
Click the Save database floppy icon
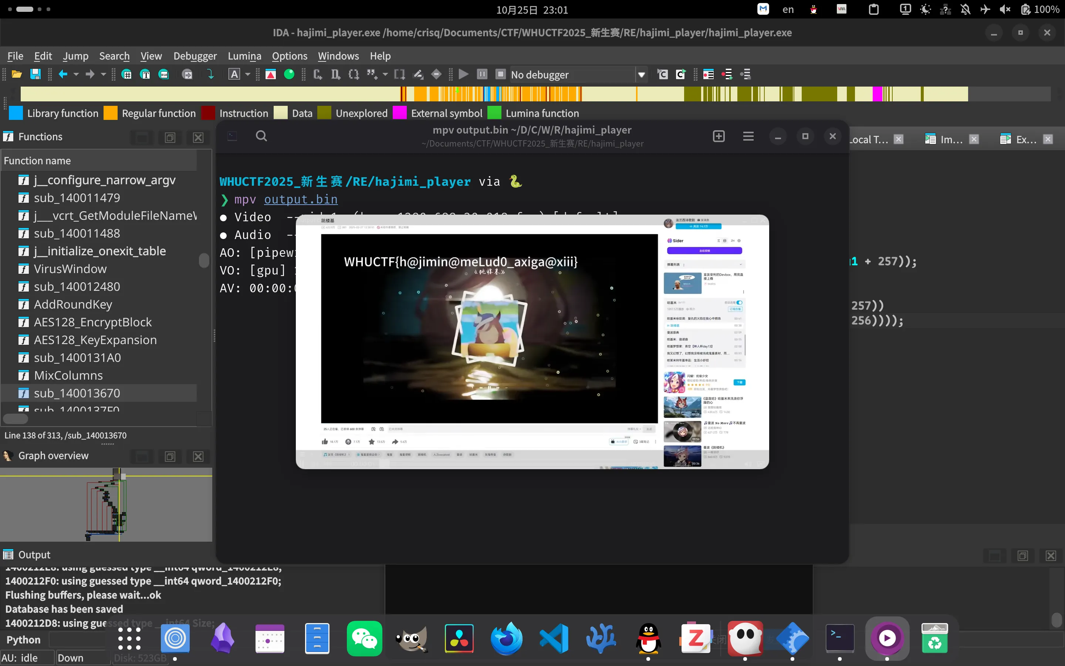click(x=35, y=74)
